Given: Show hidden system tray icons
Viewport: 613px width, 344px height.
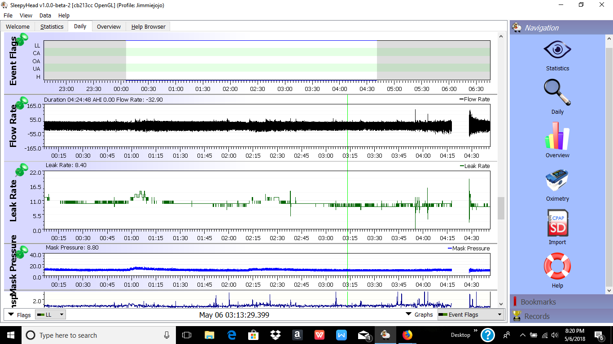Looking at the screenshot, I should click(x=522, y=335).
